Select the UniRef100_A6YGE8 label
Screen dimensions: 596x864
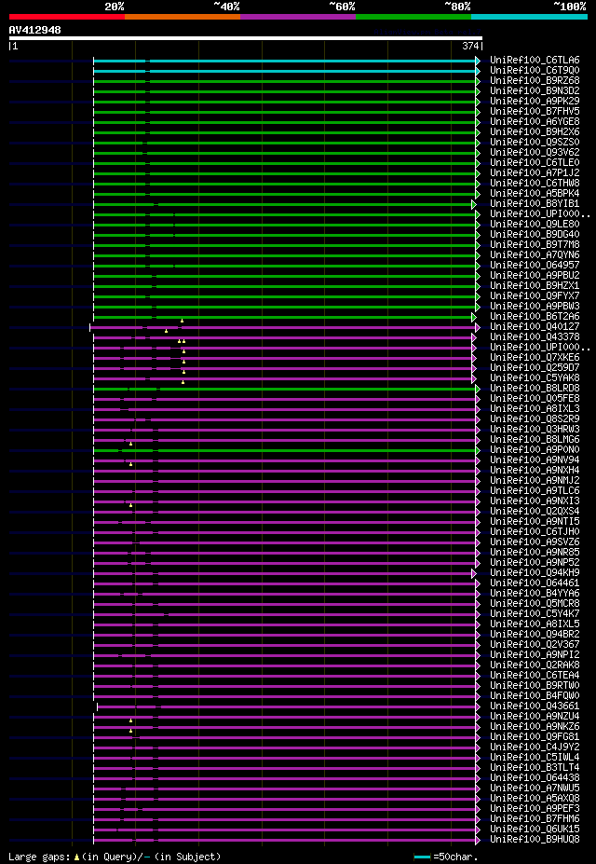pyautogui.click(x=535, y=121)
